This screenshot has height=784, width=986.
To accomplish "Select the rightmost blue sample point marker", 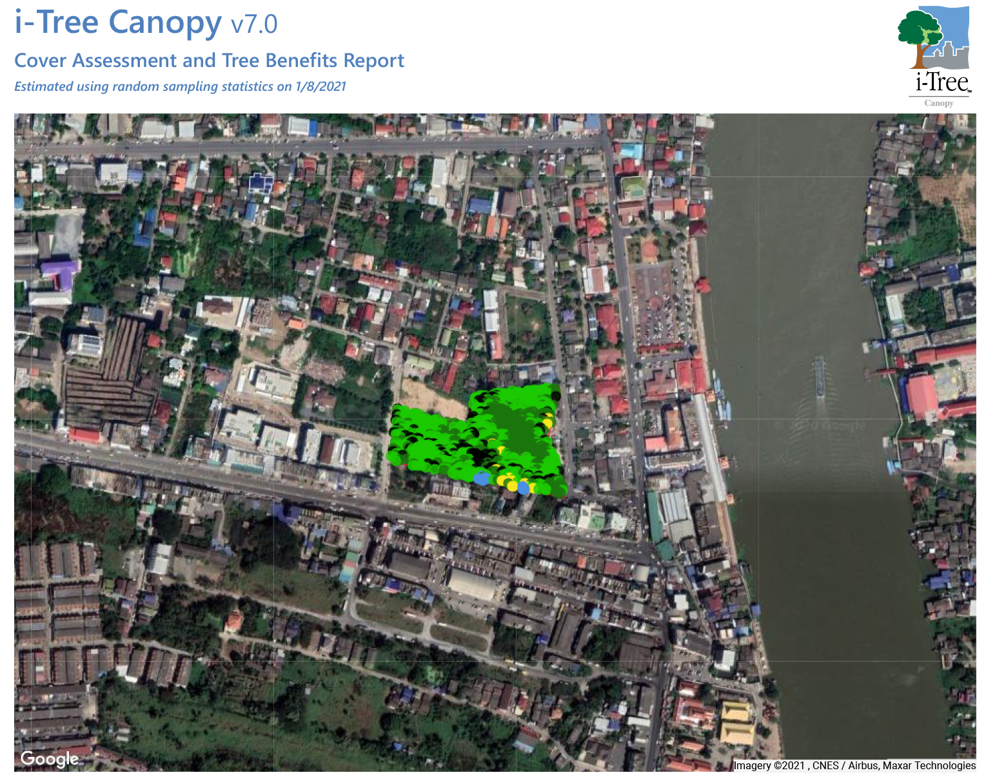I will coord(524,488).
